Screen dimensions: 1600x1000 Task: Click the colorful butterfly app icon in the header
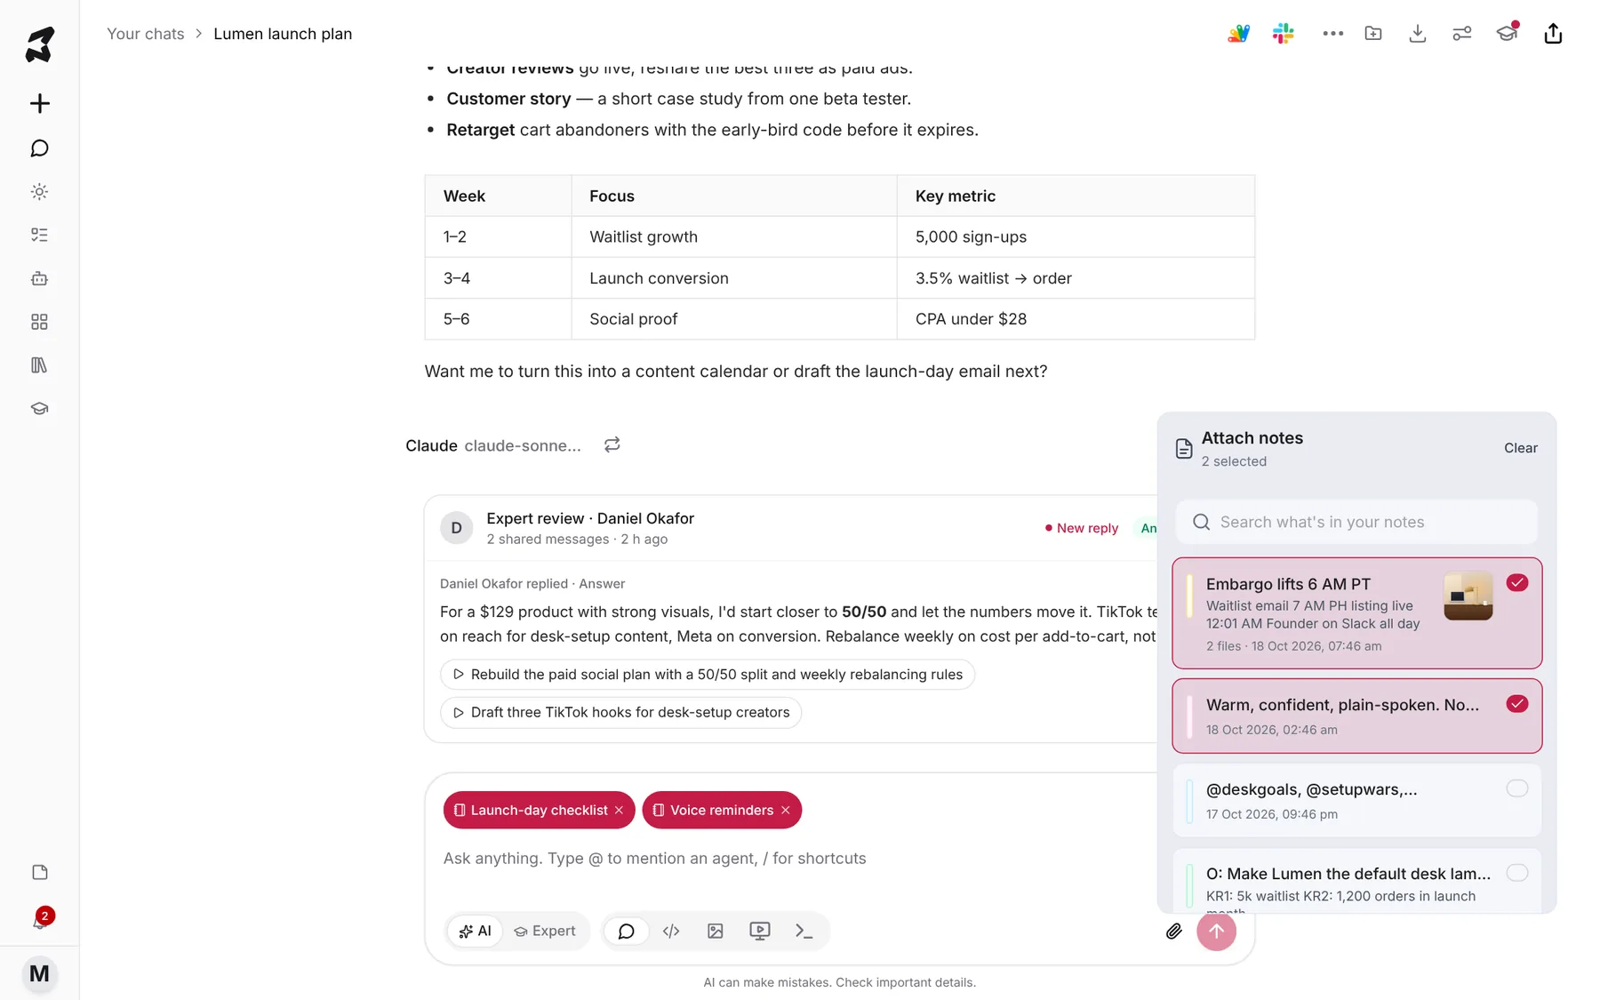1238,34
